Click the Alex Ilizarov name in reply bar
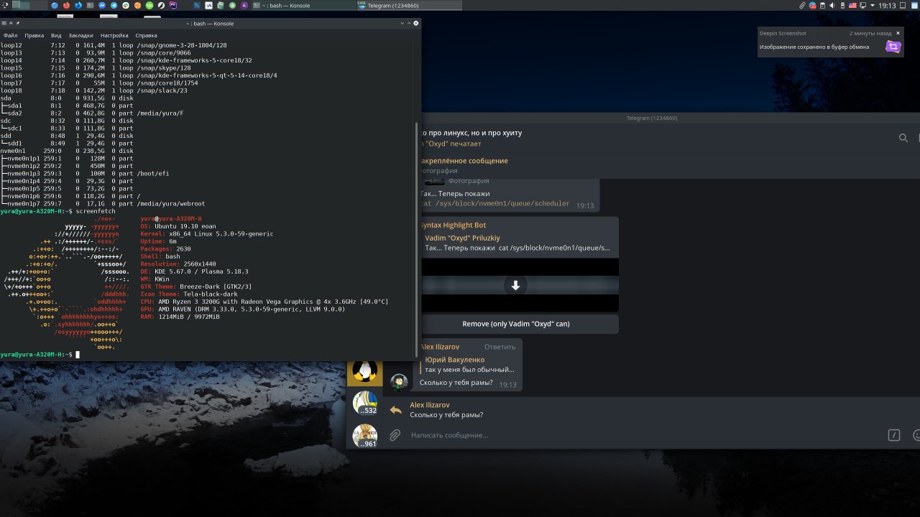 coord(429,405)
